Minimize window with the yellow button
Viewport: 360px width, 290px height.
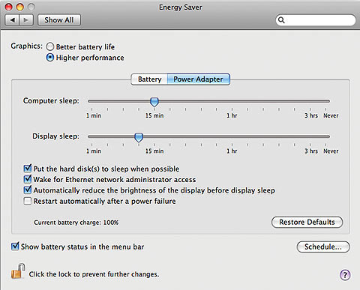click(x=19, y=7)
